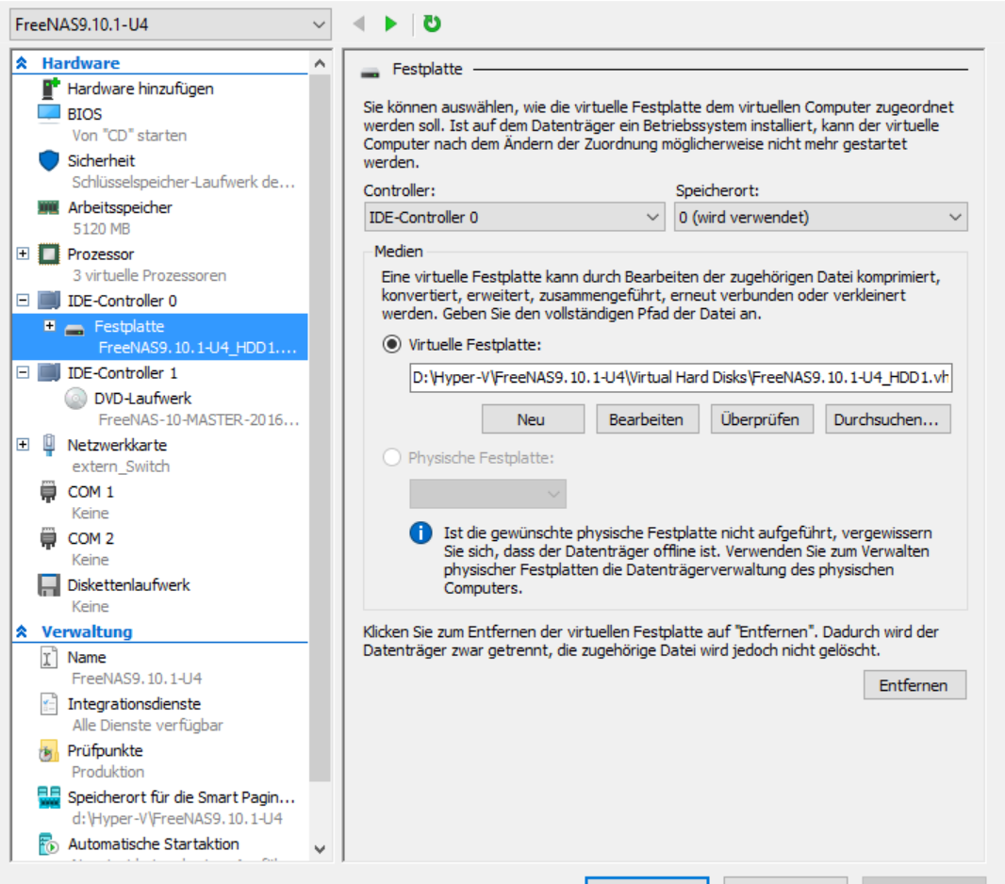Click the settings tree scrollbar thumb
Image resolution: width=1005 pixels, height=884 pixels.
320,428
